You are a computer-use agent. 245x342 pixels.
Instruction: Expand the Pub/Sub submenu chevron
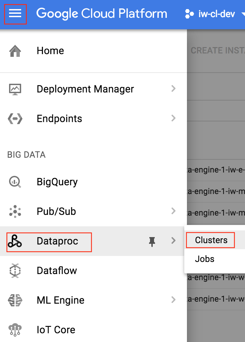pos(174,211)
